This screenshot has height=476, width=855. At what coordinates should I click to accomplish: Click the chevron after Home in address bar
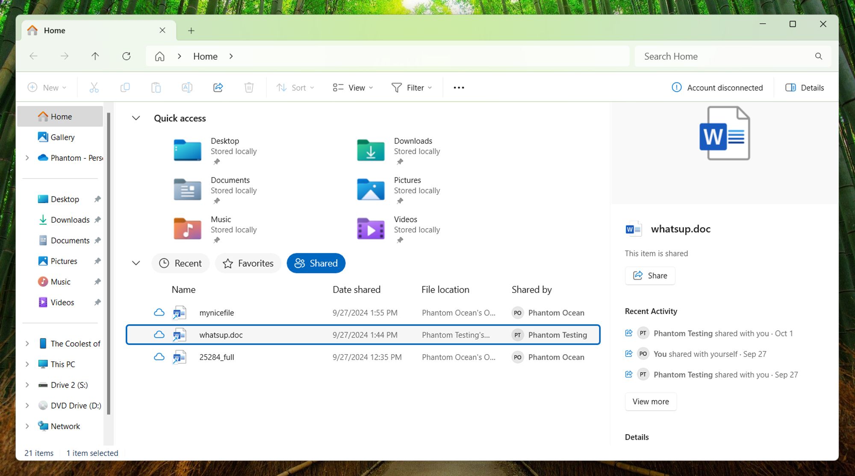click(231, 56)
